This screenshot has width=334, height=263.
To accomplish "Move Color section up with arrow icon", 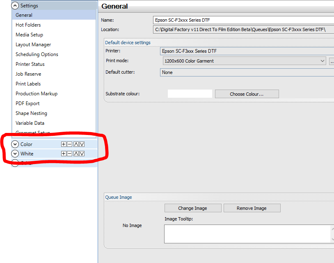I will pyautogui.click(x=76, y=144).
